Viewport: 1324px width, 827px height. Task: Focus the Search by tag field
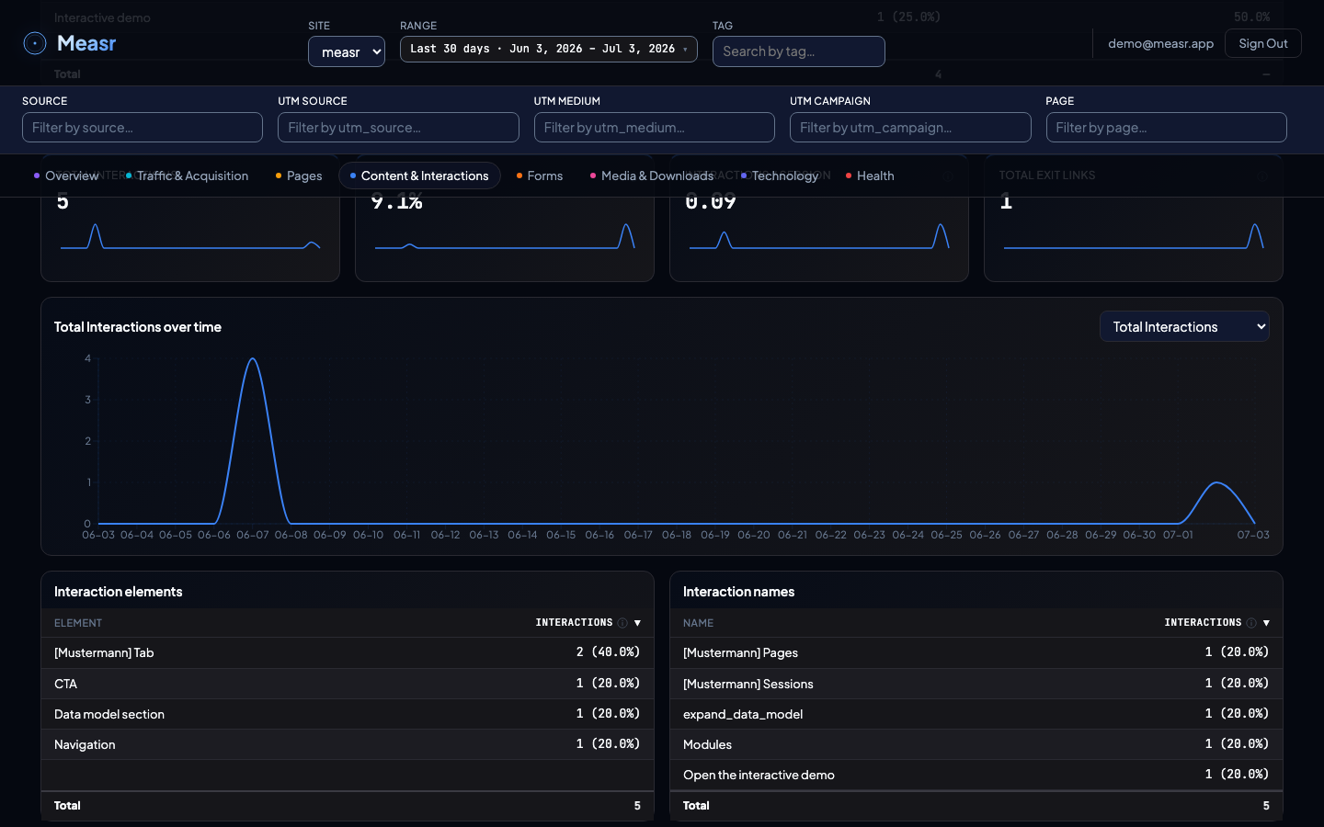(799, 51)
